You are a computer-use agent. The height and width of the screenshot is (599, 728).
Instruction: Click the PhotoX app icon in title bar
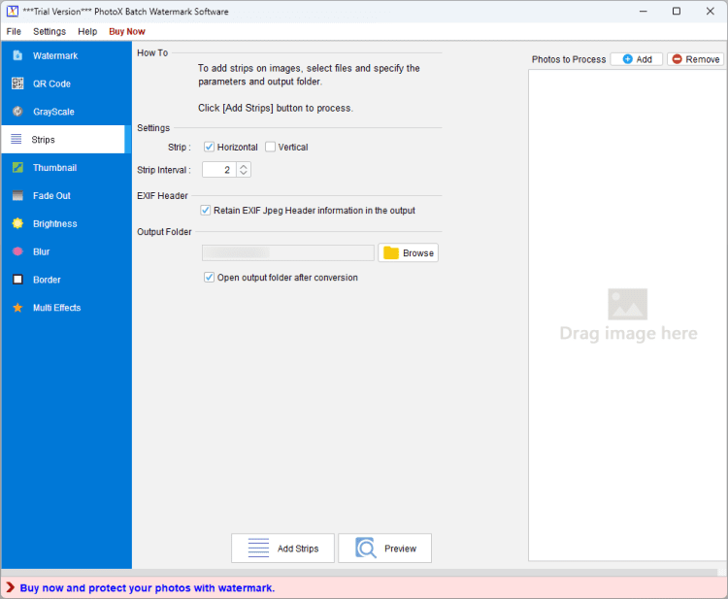click(13, 11)
